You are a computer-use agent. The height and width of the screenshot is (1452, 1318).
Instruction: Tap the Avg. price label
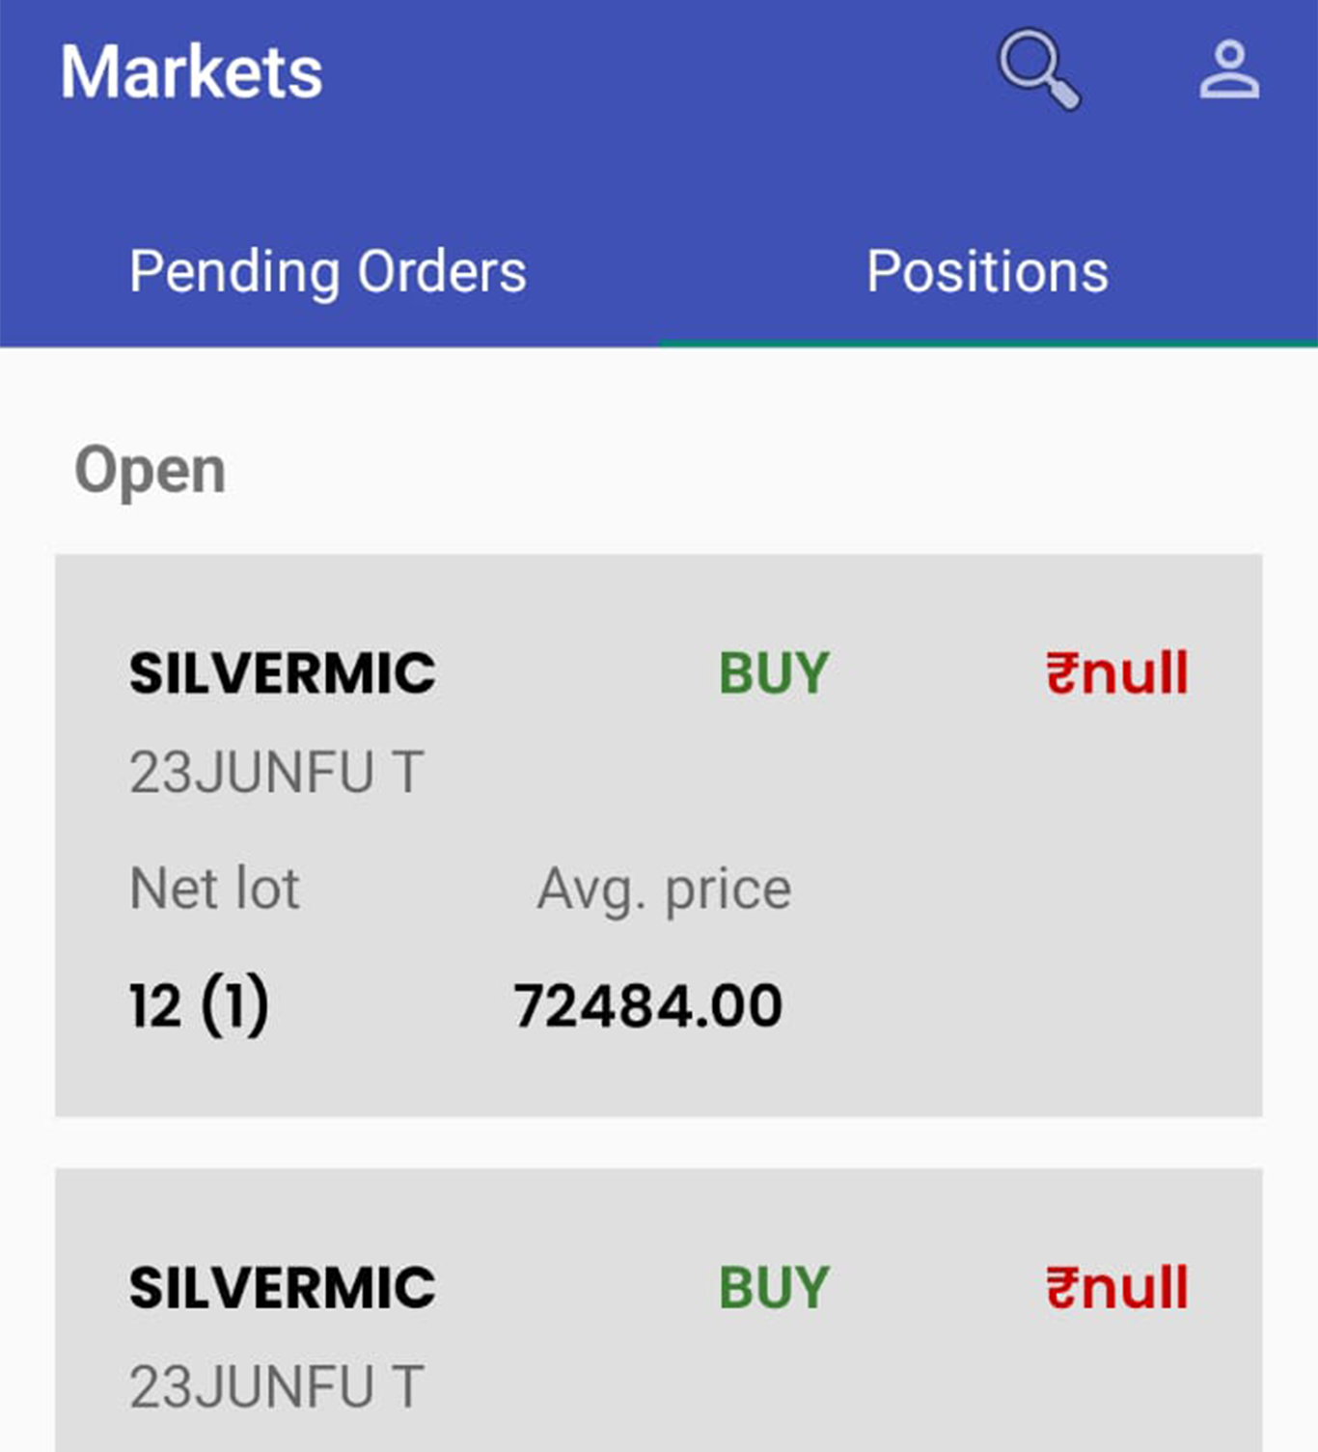pos(664,890)
